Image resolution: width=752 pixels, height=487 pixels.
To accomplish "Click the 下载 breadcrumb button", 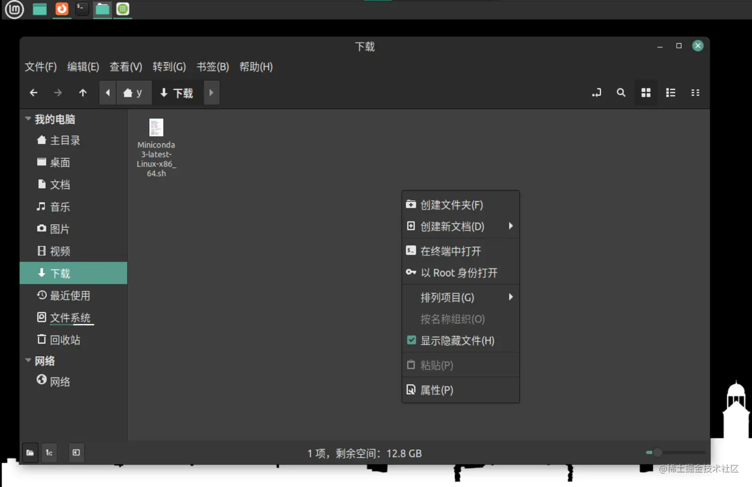I will [177, 93].
